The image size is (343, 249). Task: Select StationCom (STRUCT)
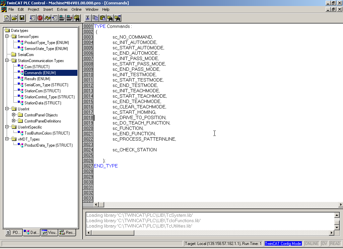coord(43,91)
